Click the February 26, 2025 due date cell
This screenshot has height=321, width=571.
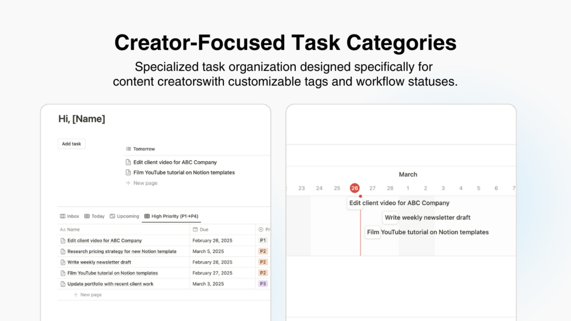[x=223, y=240]
